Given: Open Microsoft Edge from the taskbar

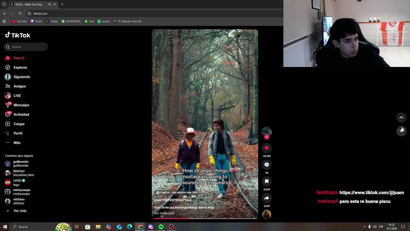Looking at the screenshot, I should click(x=129, y=227).
